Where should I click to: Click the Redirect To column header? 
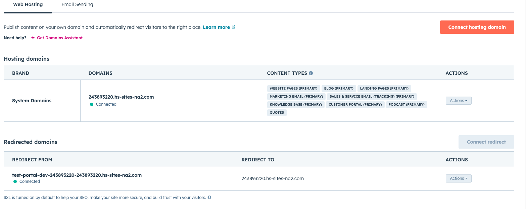[258, 160]
